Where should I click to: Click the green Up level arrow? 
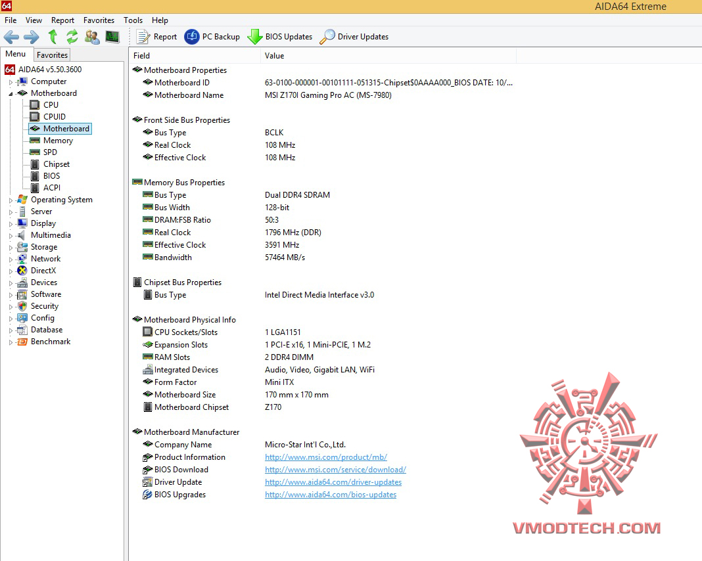53,37
